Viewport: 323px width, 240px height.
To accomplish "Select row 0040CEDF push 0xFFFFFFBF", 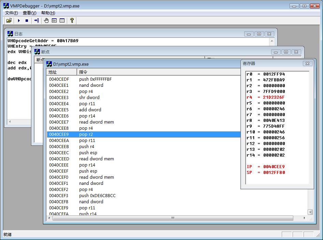I will (144, 79).
